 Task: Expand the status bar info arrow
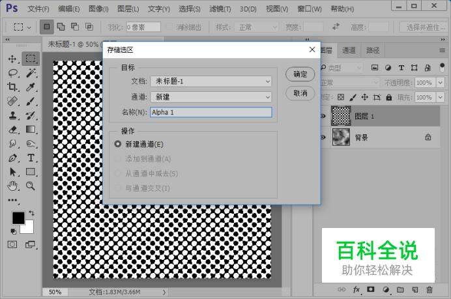[164, 292]
